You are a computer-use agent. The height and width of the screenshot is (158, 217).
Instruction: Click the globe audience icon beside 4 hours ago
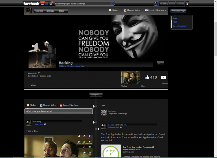click(45, 124)
